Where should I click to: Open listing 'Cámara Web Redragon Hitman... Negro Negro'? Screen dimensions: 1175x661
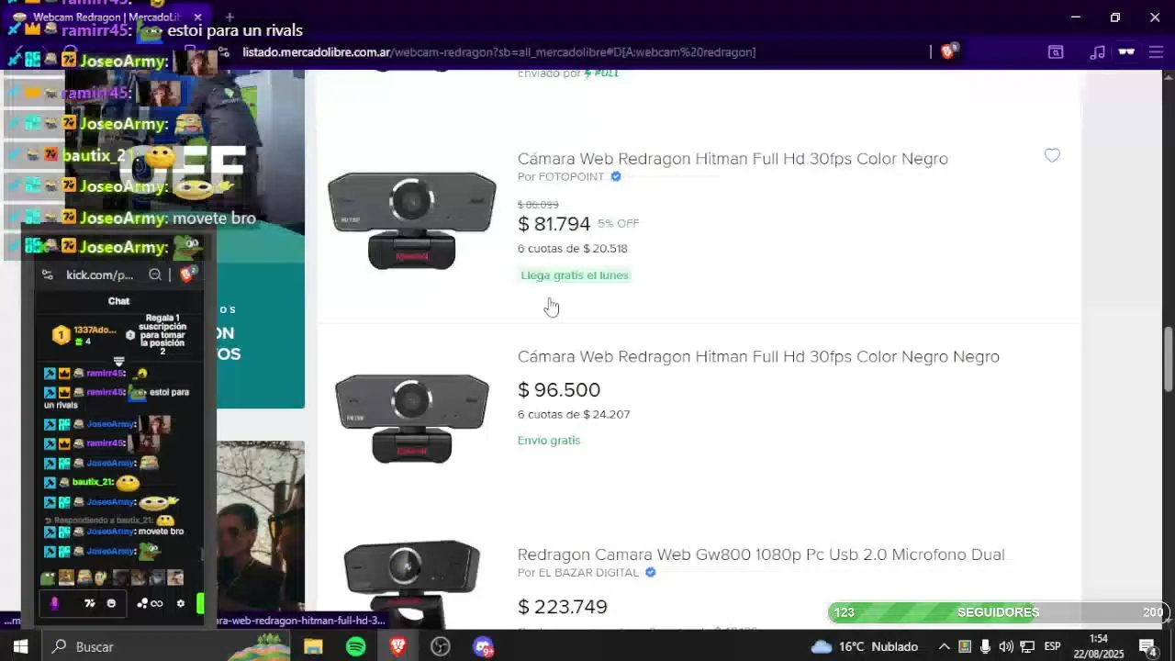(758, 357)
